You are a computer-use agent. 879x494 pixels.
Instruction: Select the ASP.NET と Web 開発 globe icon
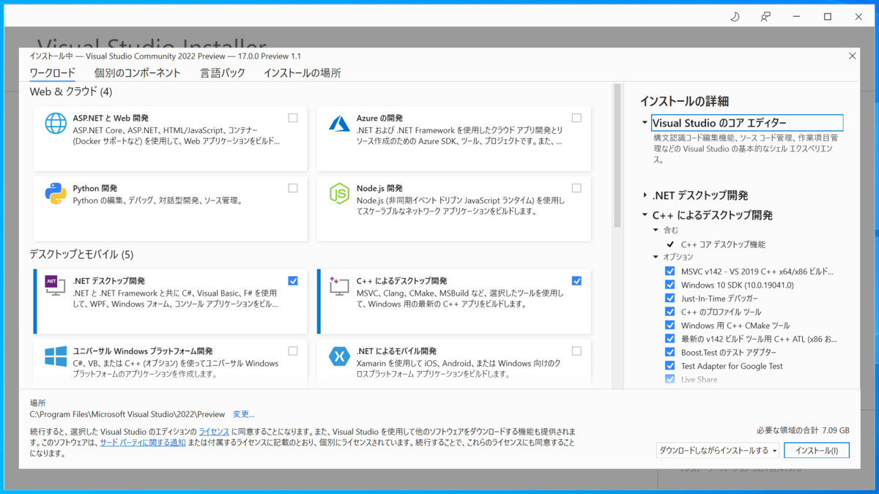pyautogui.click(x=55, y=123)
